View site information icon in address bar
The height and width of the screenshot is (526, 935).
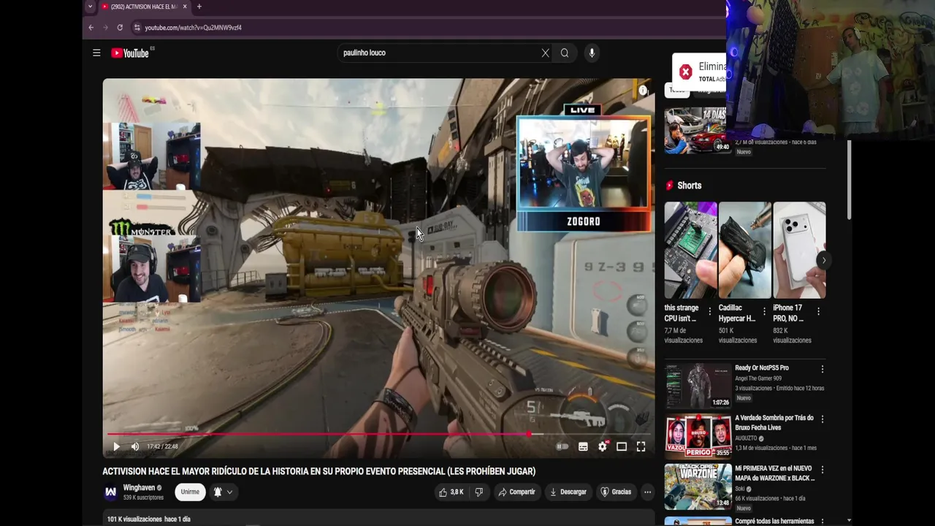pos(137,28)
